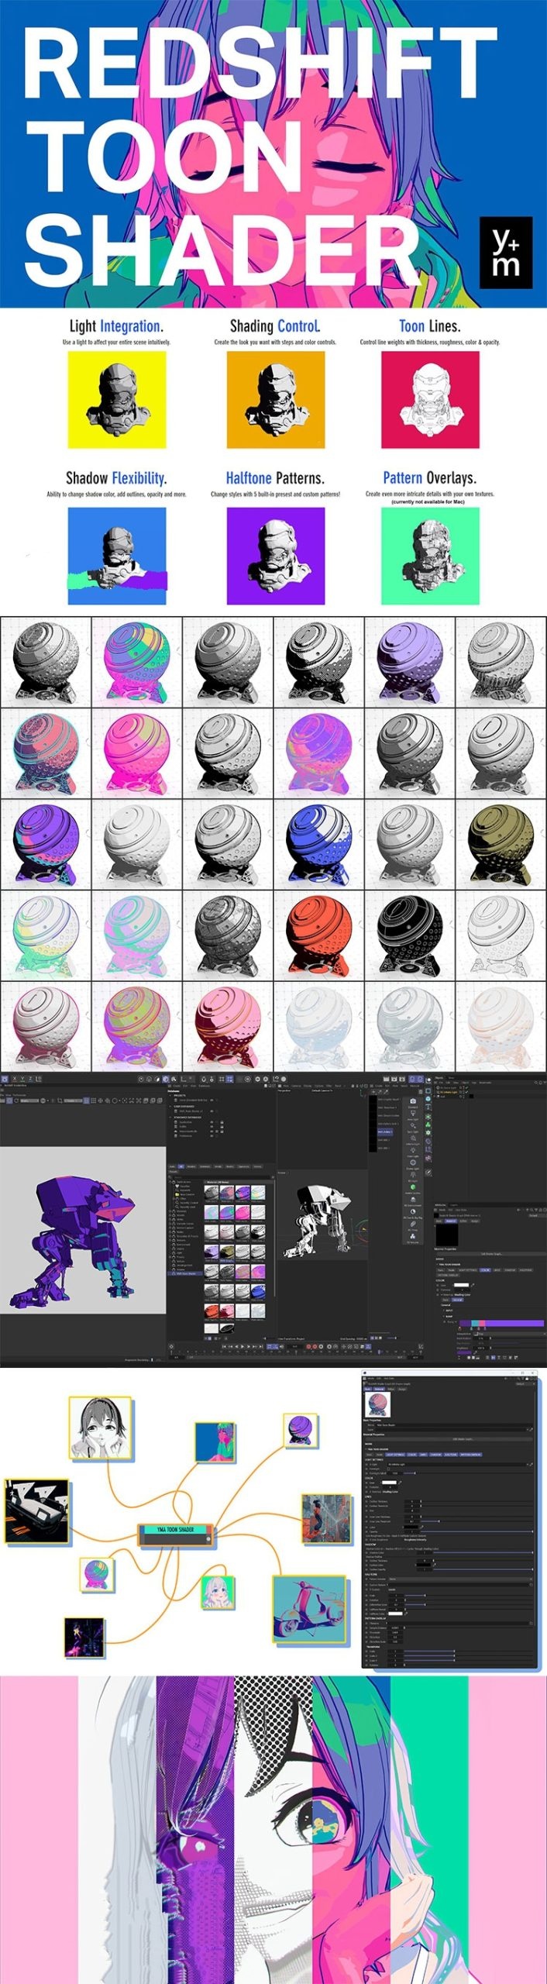
Task: Click the Halftone Patterns purple preview image
Action: tap(275, 555)
